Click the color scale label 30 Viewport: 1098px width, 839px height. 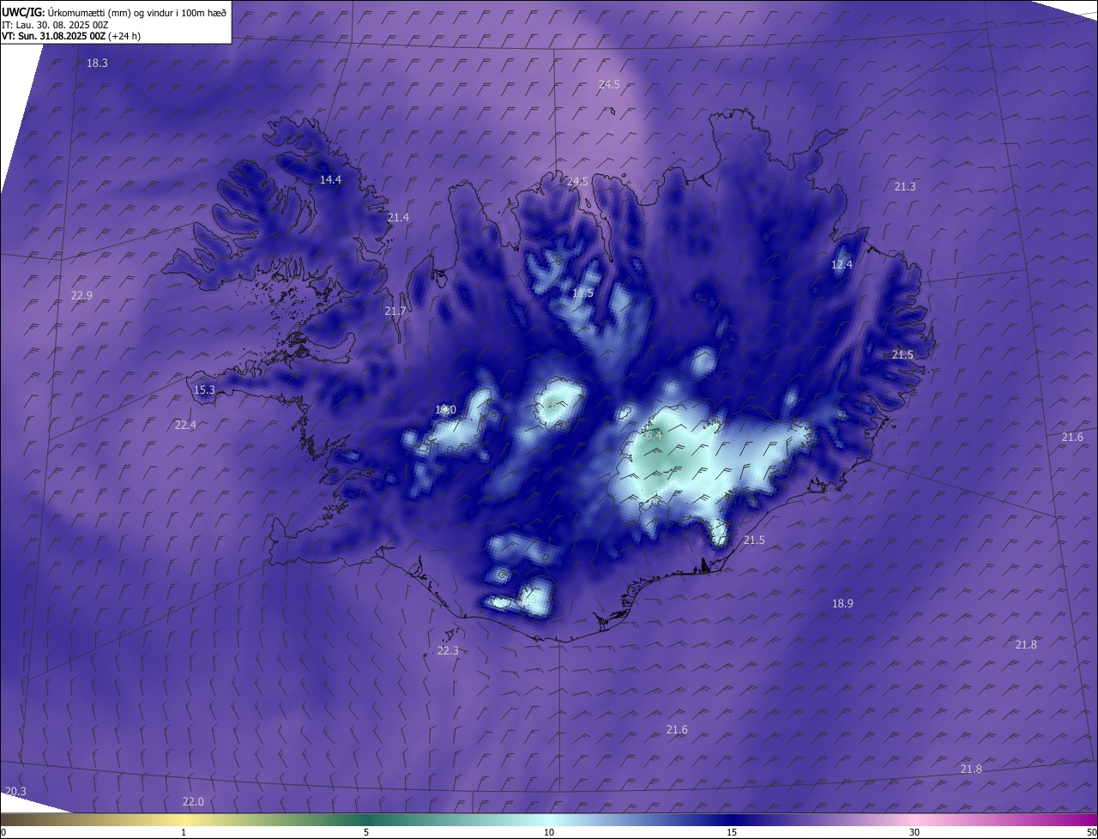(914, 833)
